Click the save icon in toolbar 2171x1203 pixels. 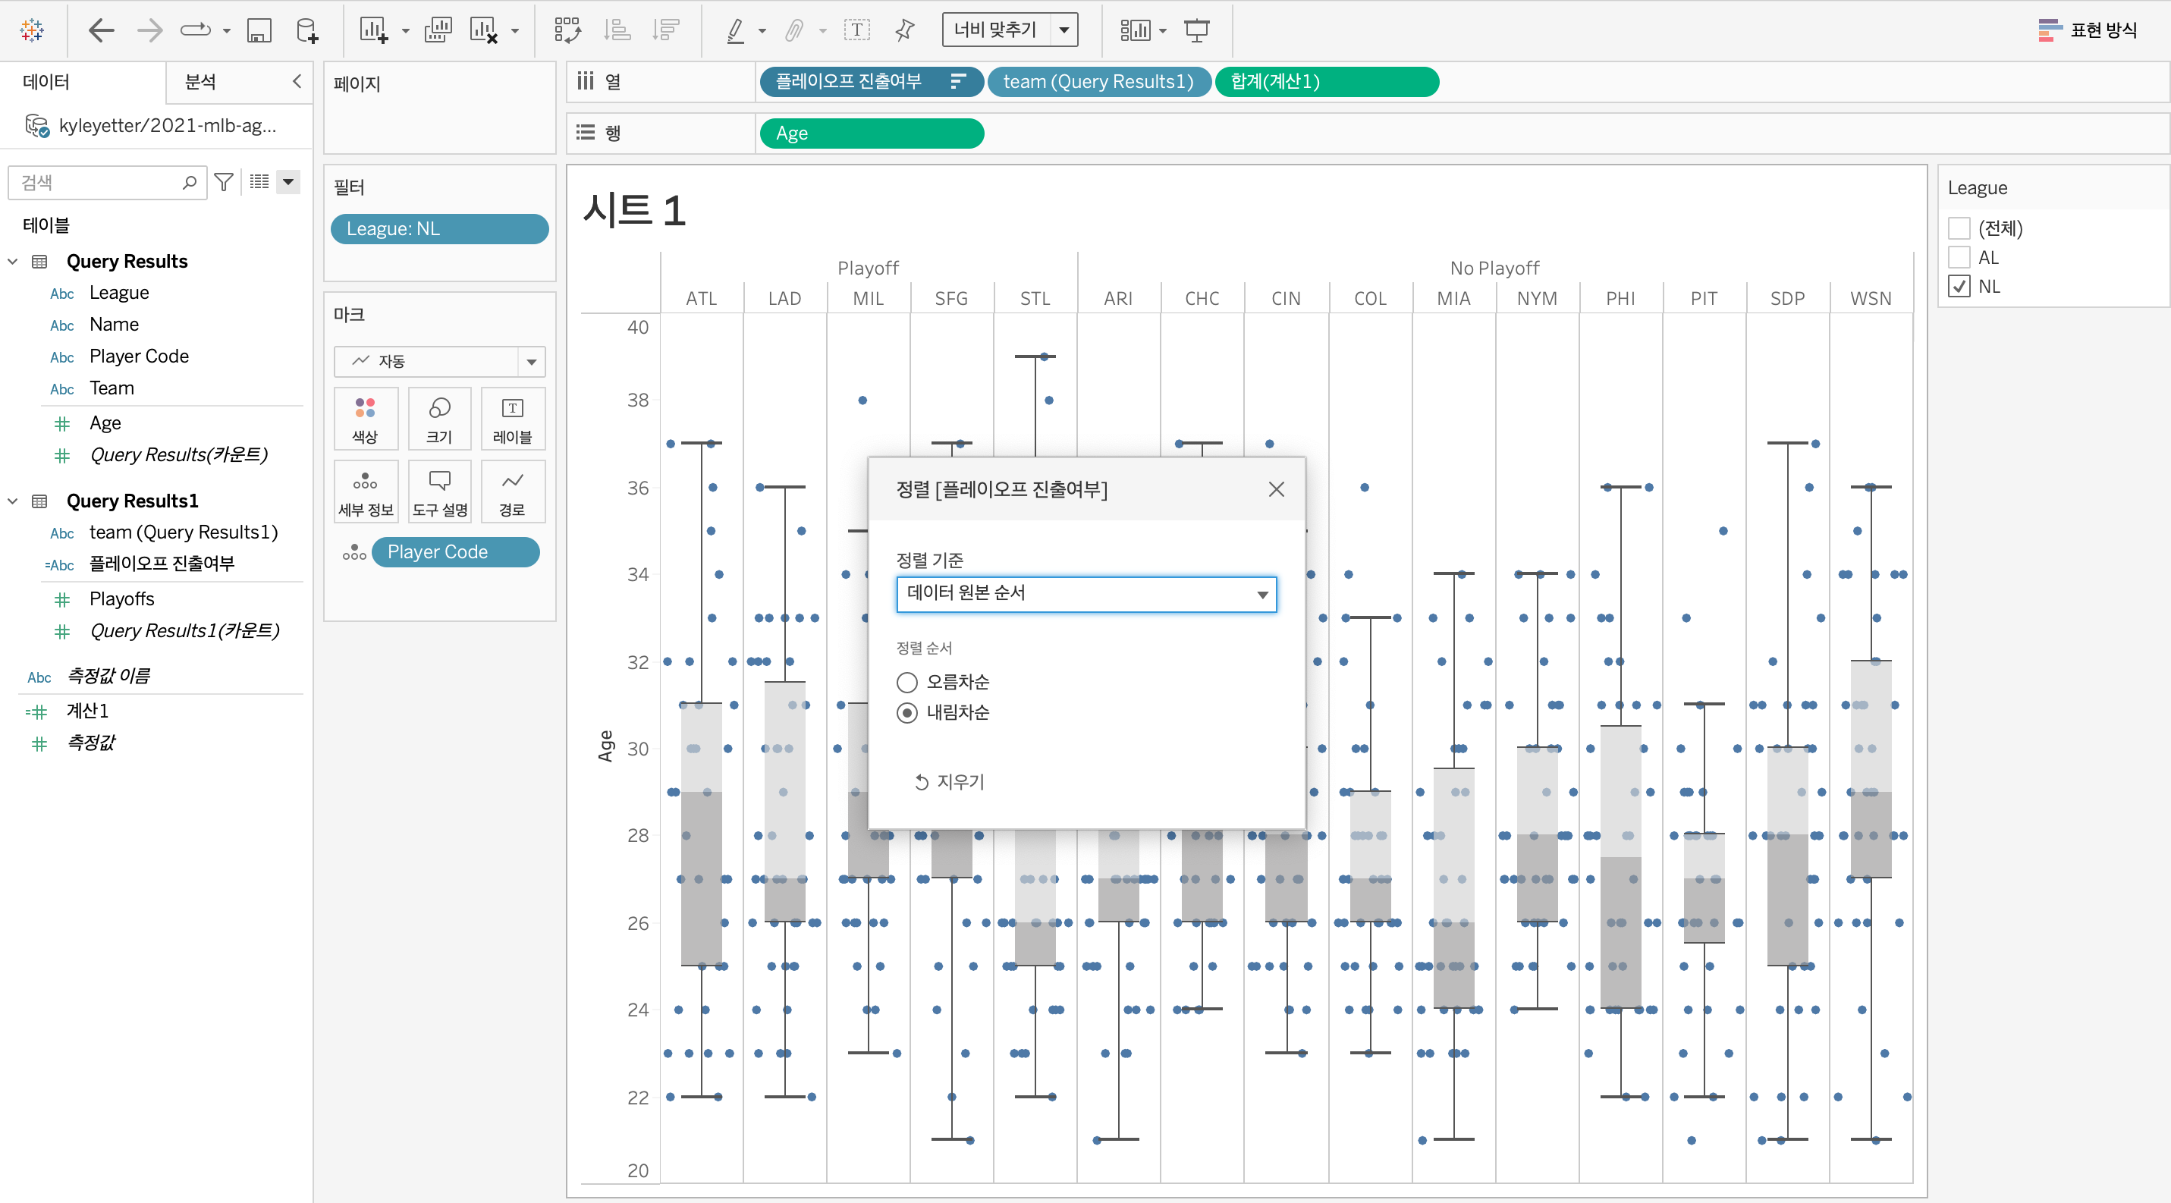click(259, 30)
